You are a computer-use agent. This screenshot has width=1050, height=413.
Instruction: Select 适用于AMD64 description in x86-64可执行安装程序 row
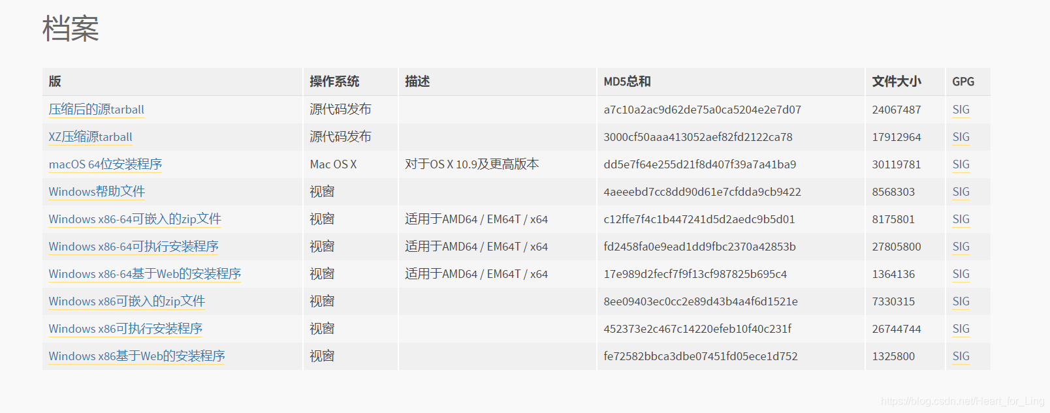477,247
